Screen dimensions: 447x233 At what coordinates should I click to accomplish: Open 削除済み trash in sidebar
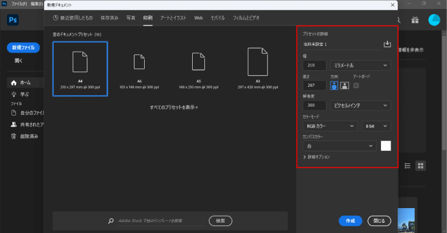pos(24,137)
